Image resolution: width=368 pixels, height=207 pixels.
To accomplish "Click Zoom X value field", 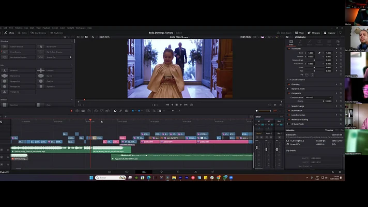I will click(311, 53).
